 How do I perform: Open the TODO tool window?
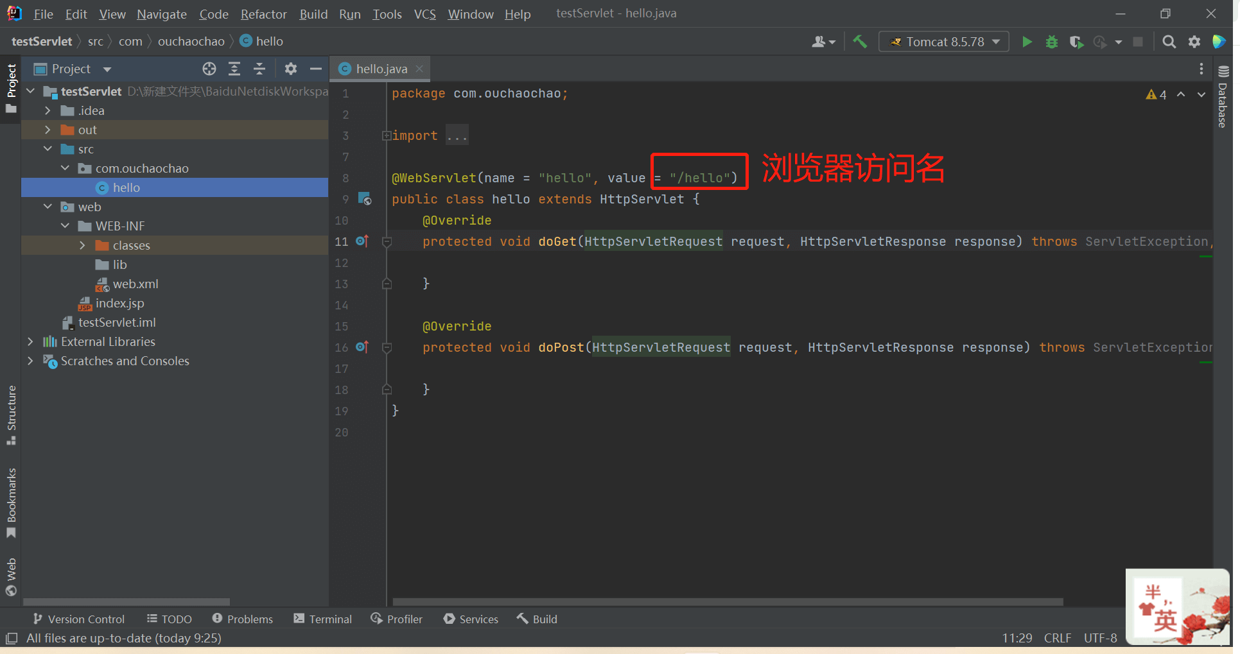(170, 619)
